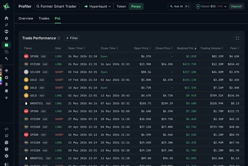Sort by Fees column
This screenshot has width=248, height=166.
point(235,48)
